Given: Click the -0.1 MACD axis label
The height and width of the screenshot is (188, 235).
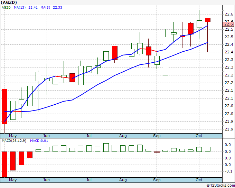Looking at the screenshot, I should coord(228,171).
